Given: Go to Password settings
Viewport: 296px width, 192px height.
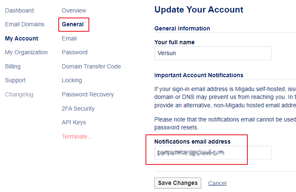Looking at the screenshot, I should [75, 52].
